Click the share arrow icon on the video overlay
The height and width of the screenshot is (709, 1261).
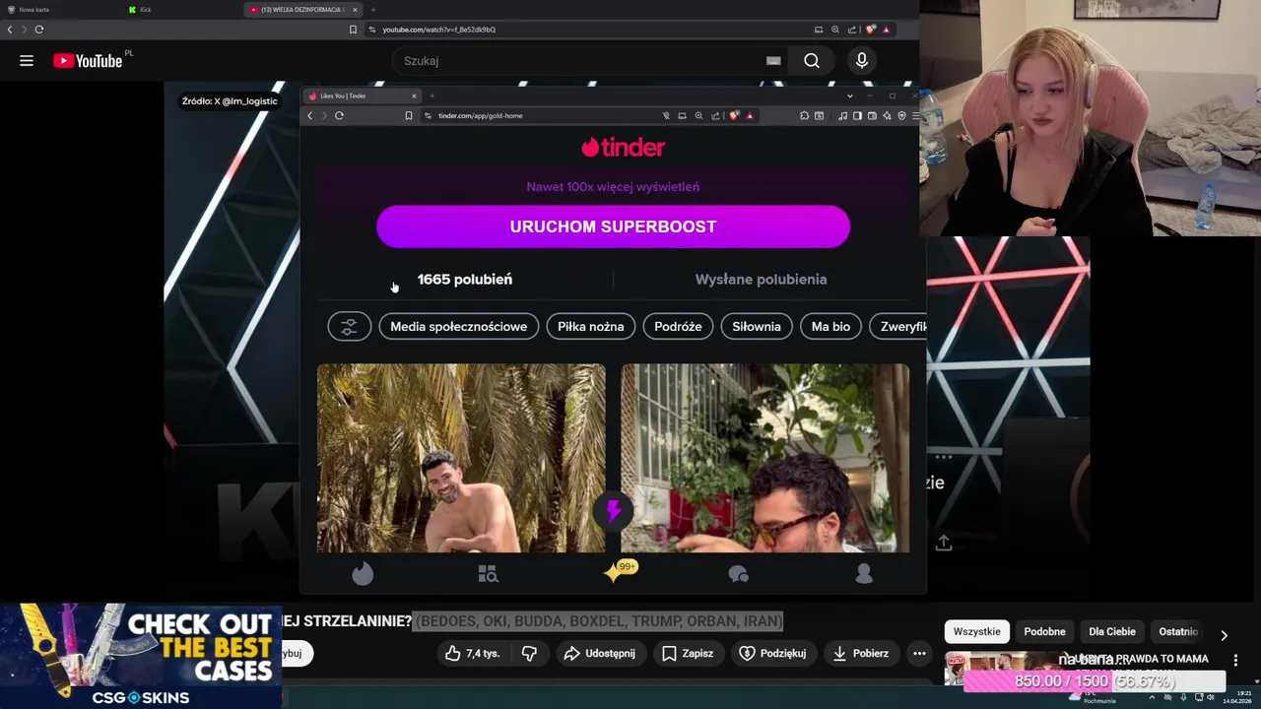(943, 543)
